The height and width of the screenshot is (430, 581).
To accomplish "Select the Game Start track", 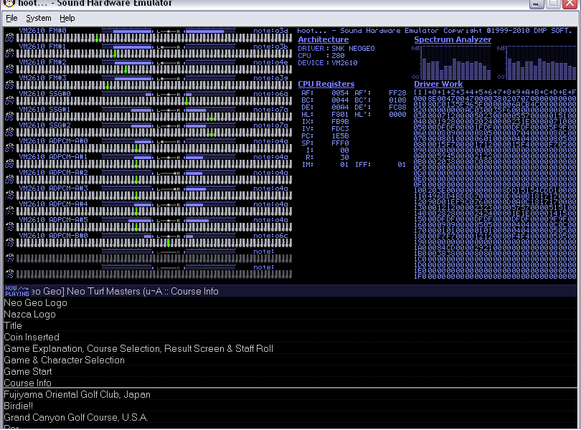I will coord(28,371).
